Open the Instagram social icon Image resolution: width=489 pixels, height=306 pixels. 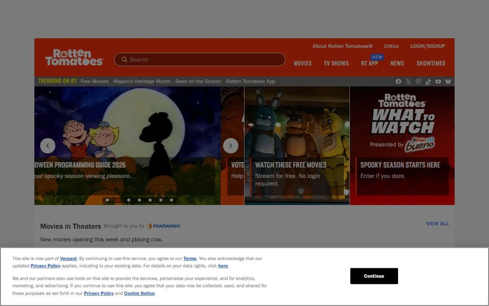click(x=418, y=81)
